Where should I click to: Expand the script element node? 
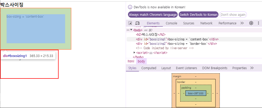(x=134, y=53)
